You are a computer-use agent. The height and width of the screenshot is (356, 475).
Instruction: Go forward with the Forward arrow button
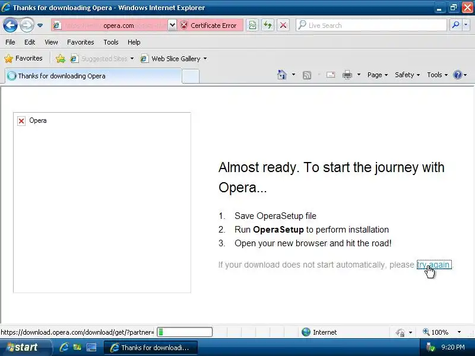coord(27,25)
